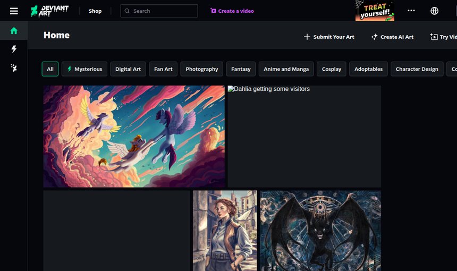
Task: Select the Character Design filter tab
Action: point(417,69)
